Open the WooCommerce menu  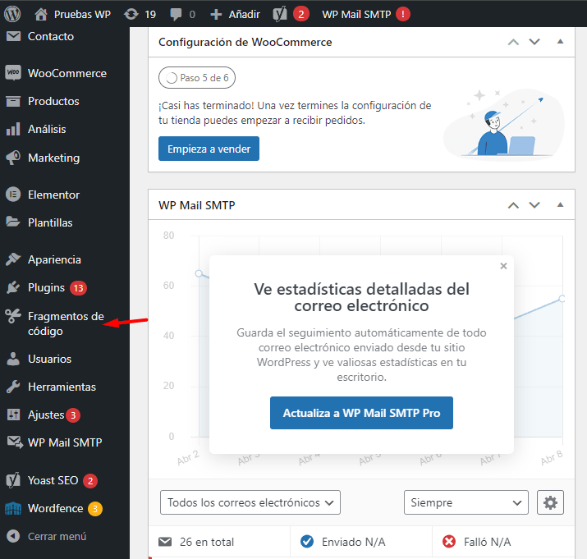click(67, 73)
